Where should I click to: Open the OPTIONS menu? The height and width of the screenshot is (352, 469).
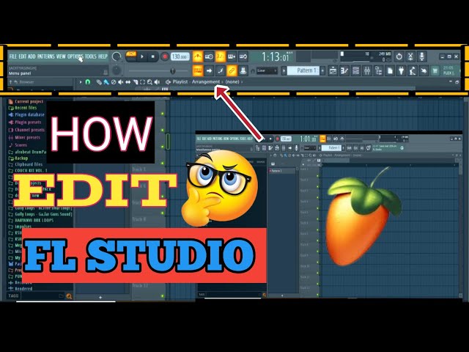75,56
